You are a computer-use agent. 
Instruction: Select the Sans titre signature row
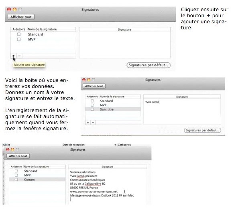pos(113,109)
